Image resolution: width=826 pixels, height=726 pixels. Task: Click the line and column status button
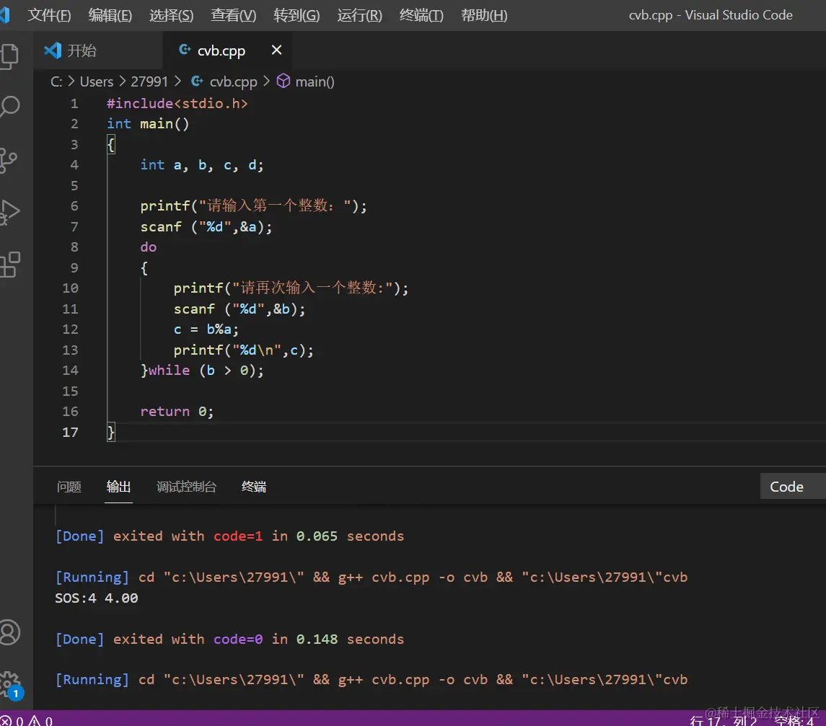tap(723, 720)
